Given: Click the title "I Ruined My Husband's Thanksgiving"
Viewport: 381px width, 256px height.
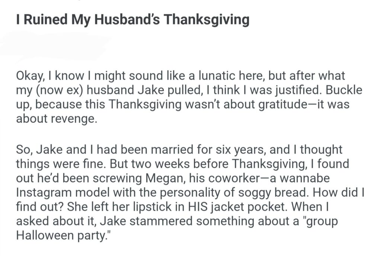Looking at the screenshot, I should pyautogui.click(x=132, y=19).
